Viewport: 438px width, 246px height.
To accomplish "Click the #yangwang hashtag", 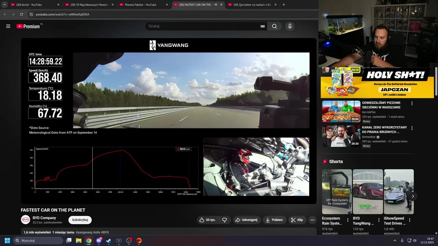I will coord(84,232).
